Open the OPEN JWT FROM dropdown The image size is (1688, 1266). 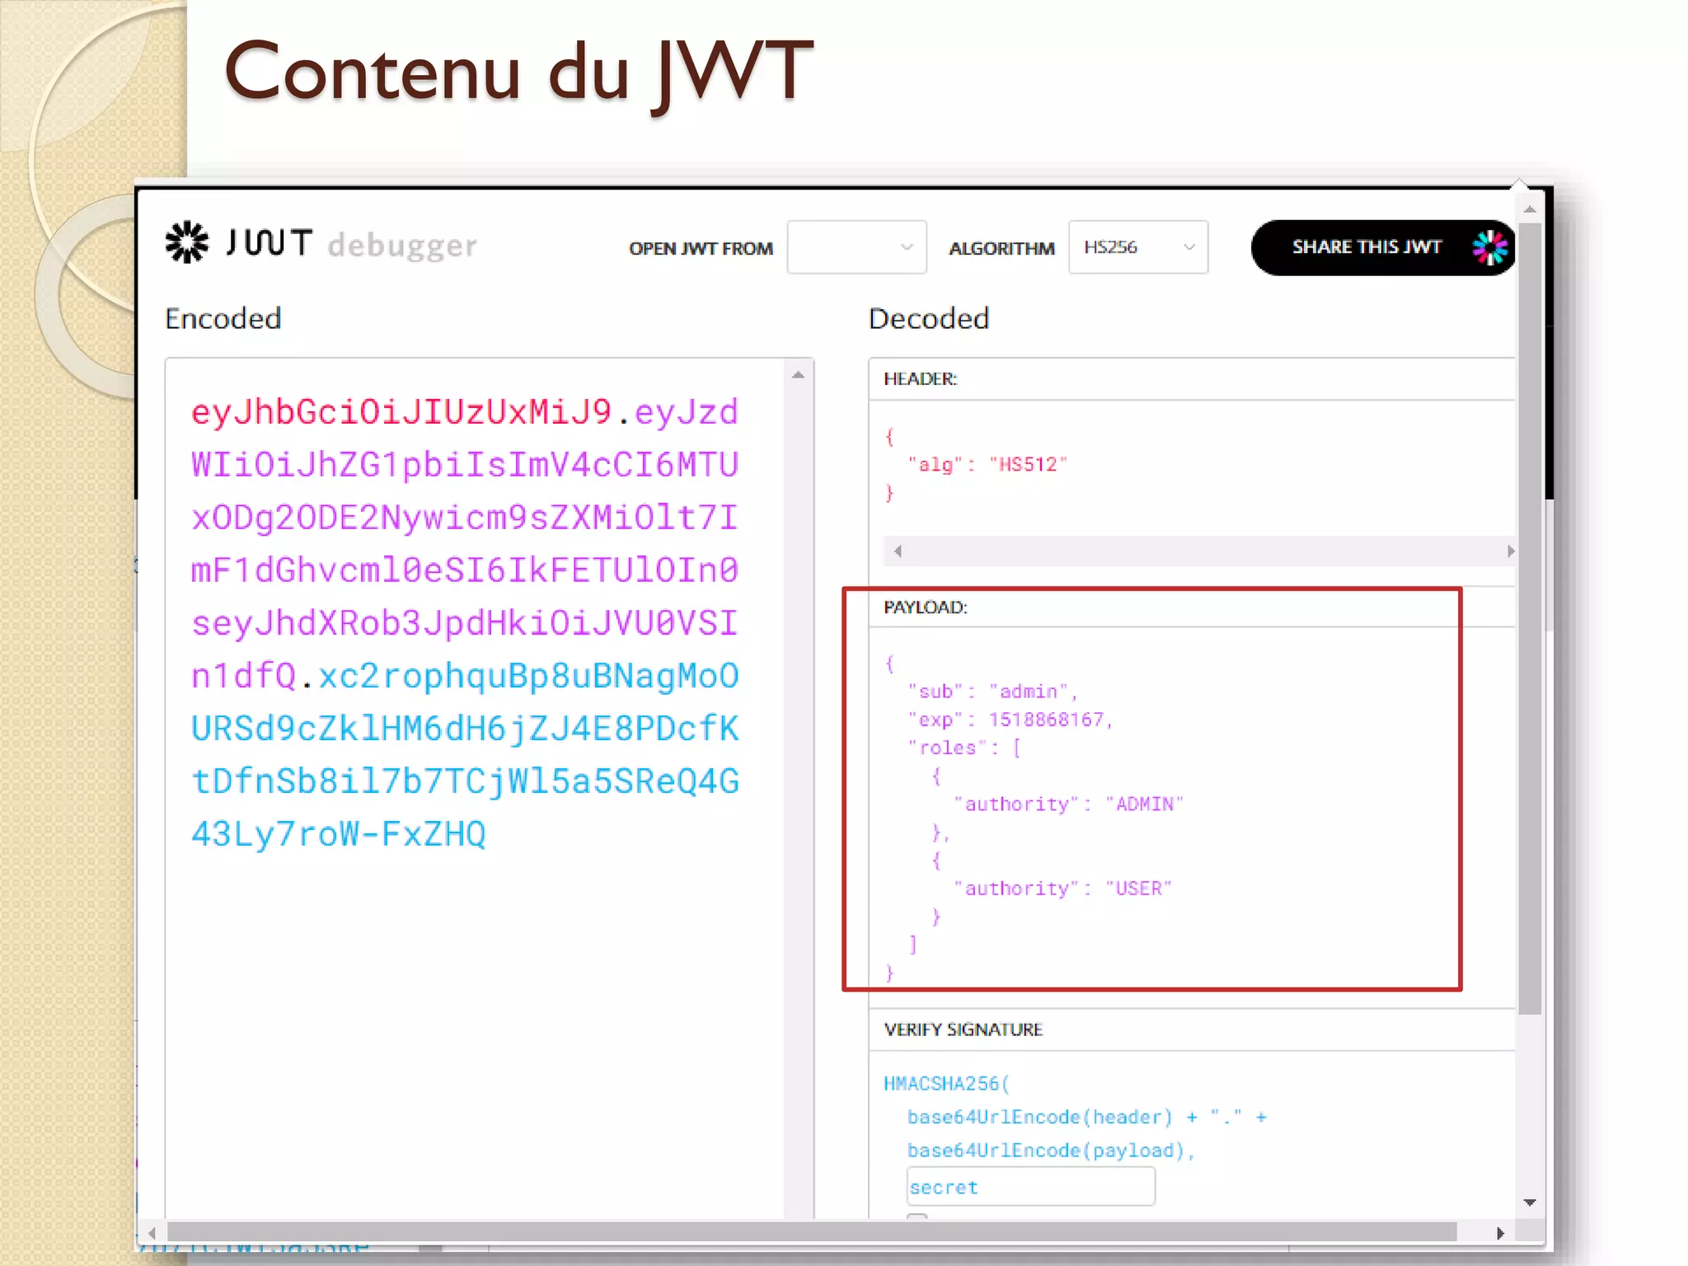coord(856,247)
